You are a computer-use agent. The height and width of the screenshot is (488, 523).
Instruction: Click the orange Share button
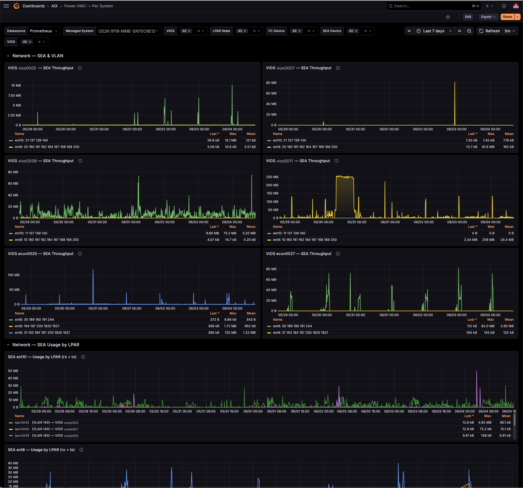pyautogui.click(x=507, y=17)
